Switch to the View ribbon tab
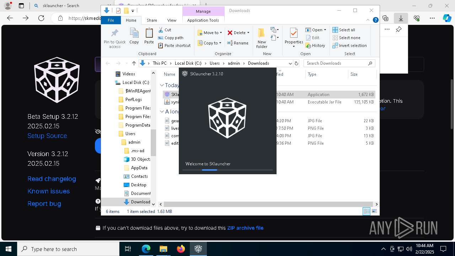The image size is (455, 256). tap(172, 20)
